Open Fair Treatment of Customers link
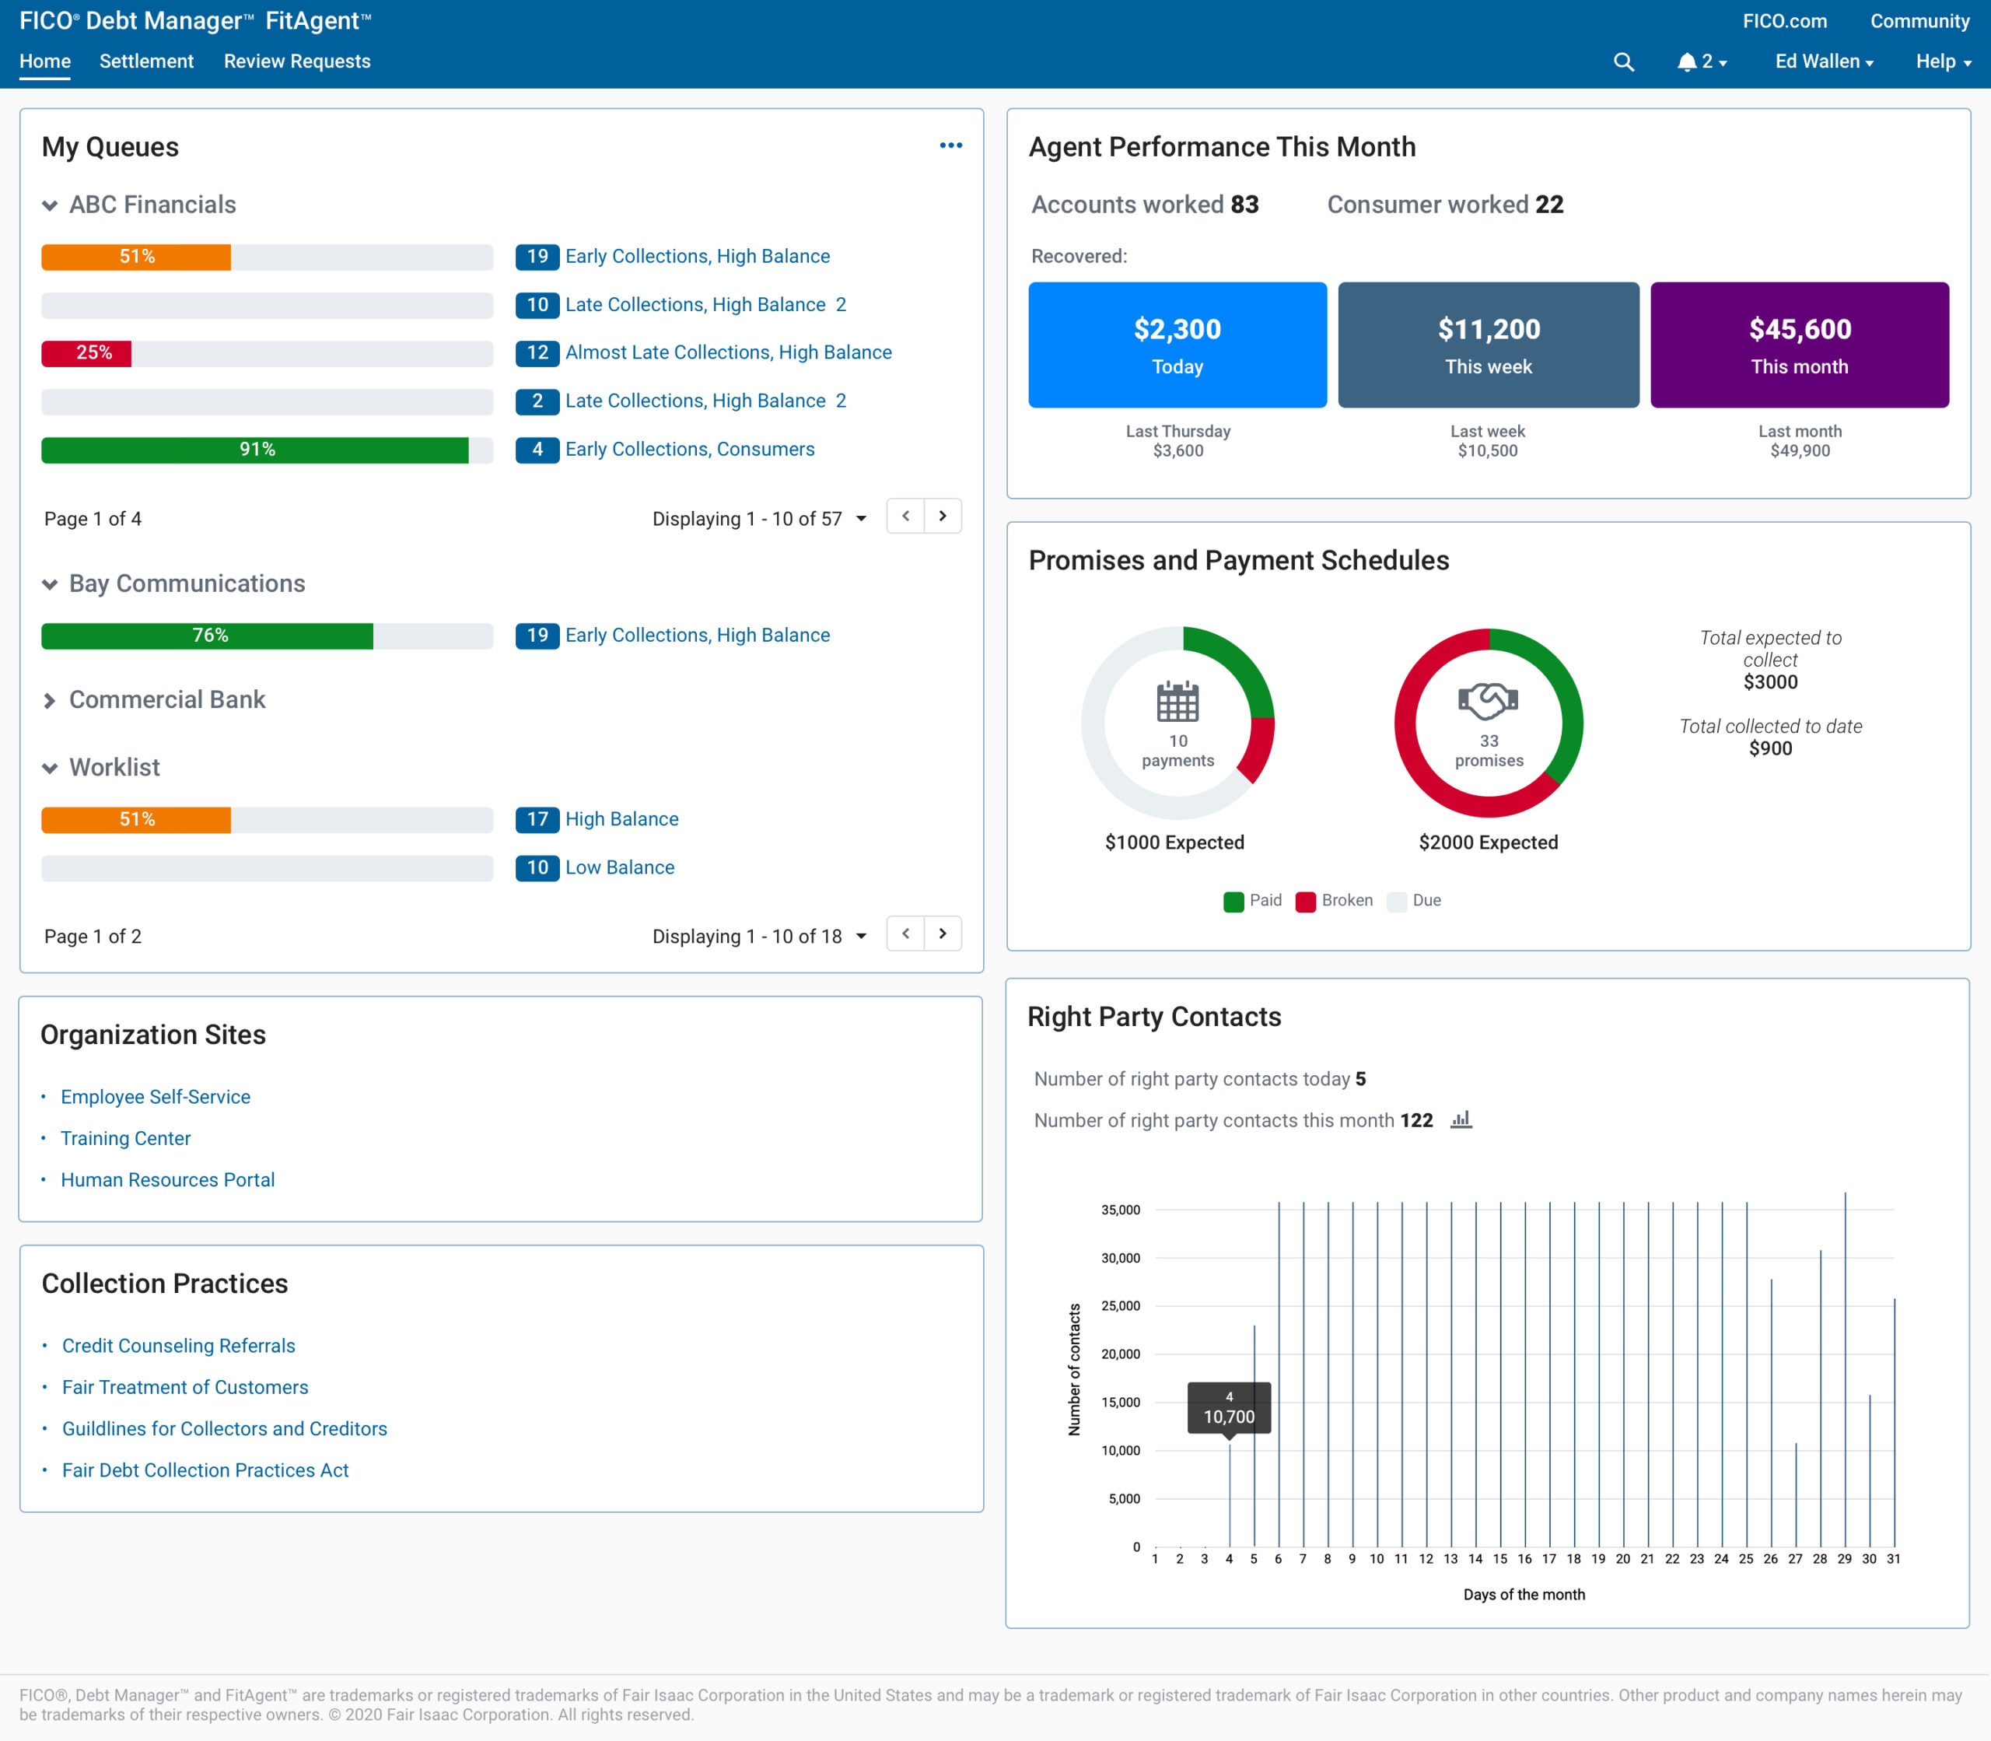This screenshot has height=1741, width=1991. click(x=184, y=1387)
